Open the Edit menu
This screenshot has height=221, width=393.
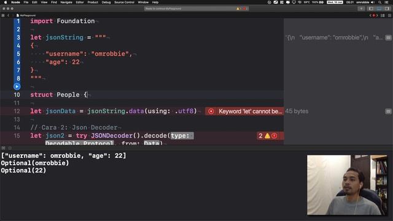(34, 2)
